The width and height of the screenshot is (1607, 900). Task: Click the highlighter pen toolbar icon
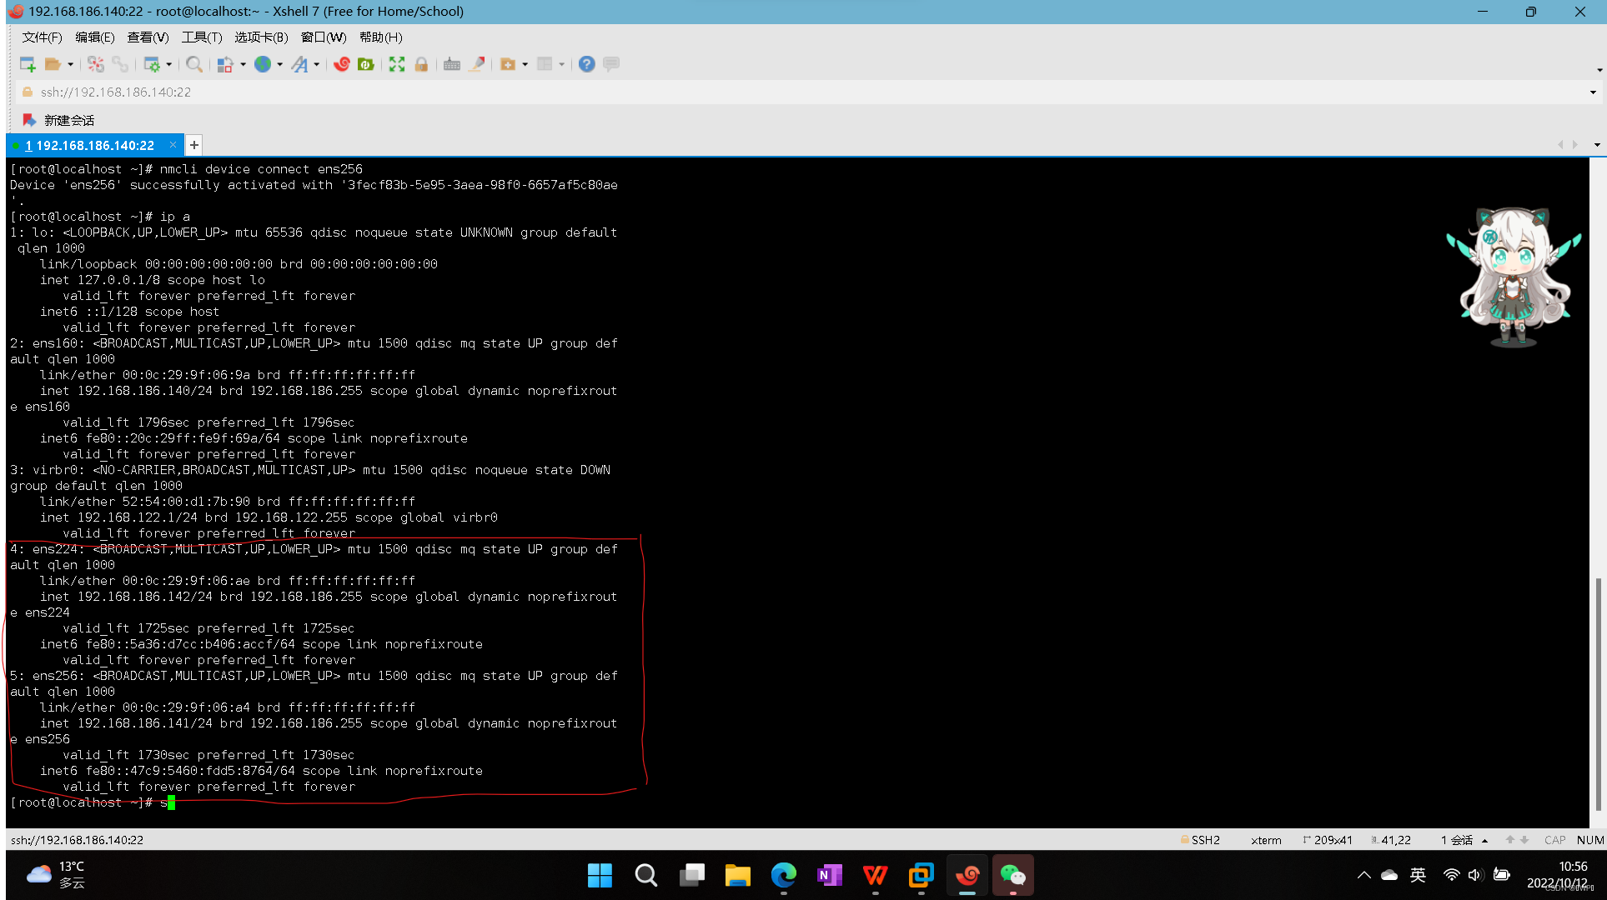pyautogui.click(x=477, y=64)
